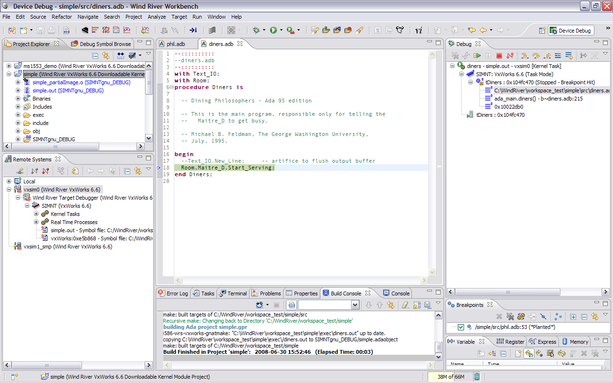The height and width of the screenshot is (383, 613).
Task: Expand the Kernel Tasks node
Action: pyautogui.click(x=36, y=214)
